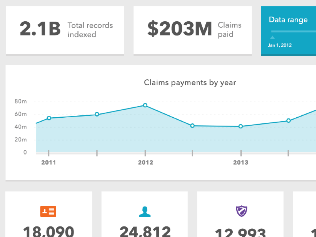
Task: Select the $203M claims paid figure
Action: pyautogui.click(x=180, y=29)
